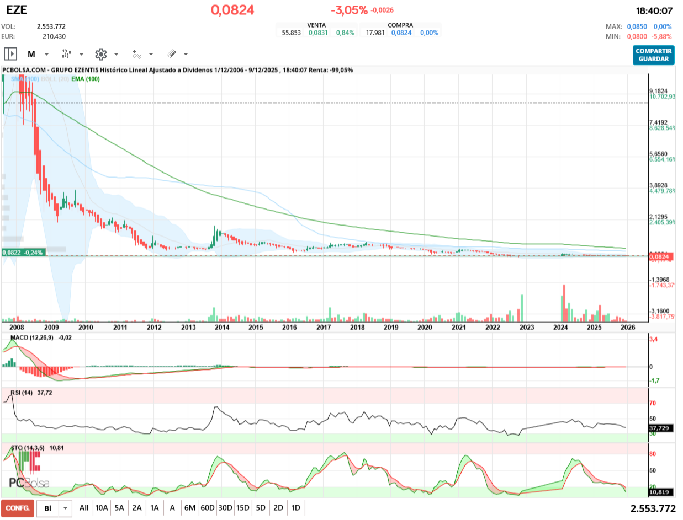The height and width of the screenshot is (520, 683).
Task: Select the pencil drawing tools icon
Action: click(x=172, y=54)
